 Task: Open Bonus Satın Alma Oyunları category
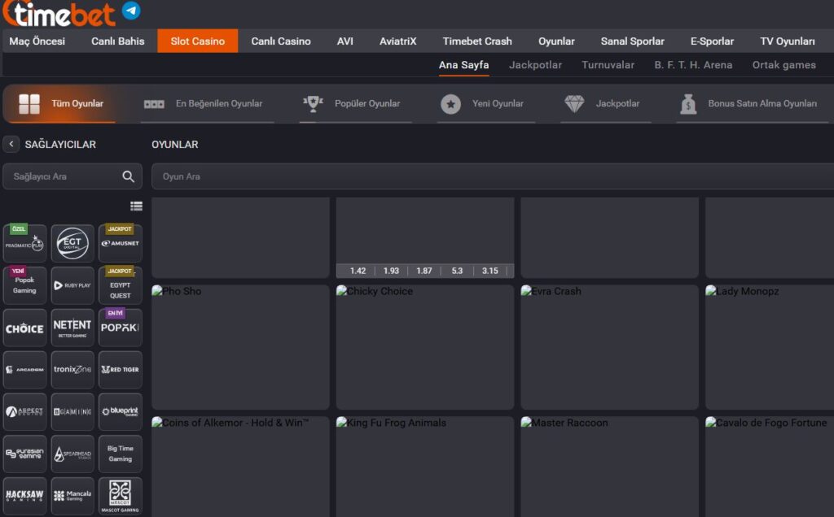coord(750,104)
